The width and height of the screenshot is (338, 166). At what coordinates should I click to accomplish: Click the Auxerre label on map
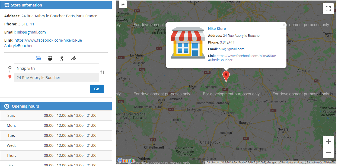303,71
